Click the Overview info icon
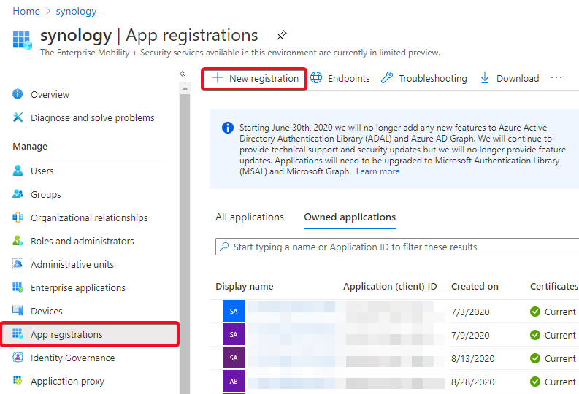This screenshot has height=394, width=579. (x=18, y=94)
